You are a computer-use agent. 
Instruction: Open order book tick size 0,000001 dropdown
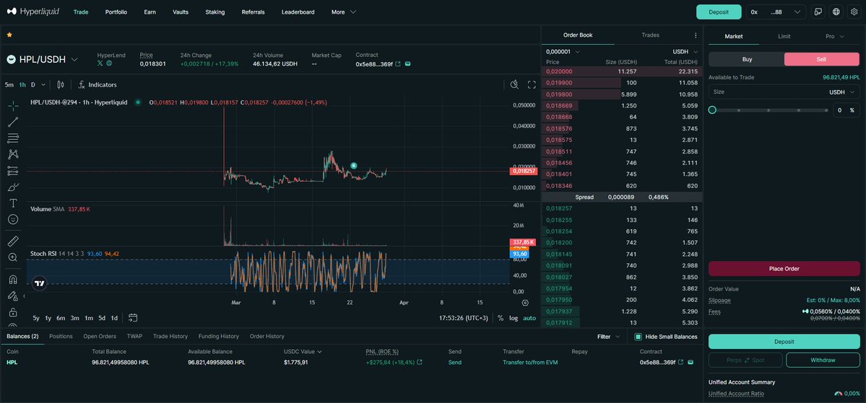click(x=563, y=51)
